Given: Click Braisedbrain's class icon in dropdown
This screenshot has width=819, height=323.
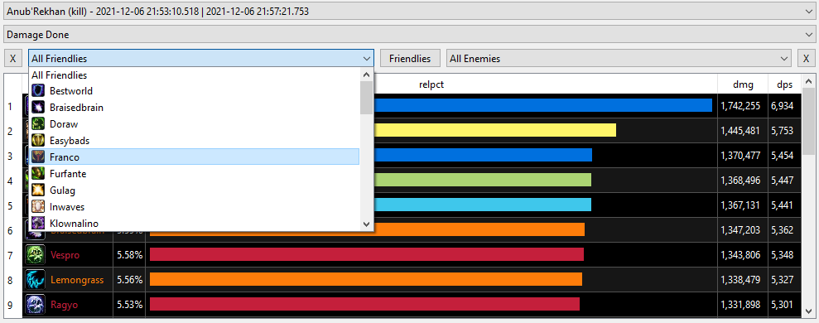Looking at the screenshot, I should coord(38,108).
